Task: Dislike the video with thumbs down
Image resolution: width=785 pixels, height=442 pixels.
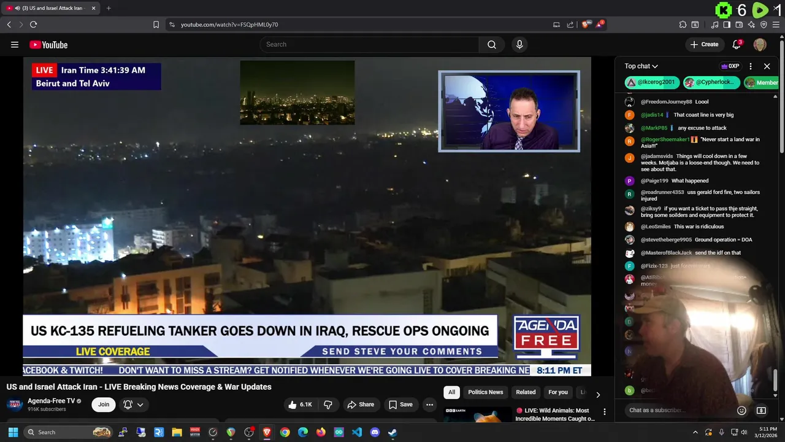Action: pos(328,405)
